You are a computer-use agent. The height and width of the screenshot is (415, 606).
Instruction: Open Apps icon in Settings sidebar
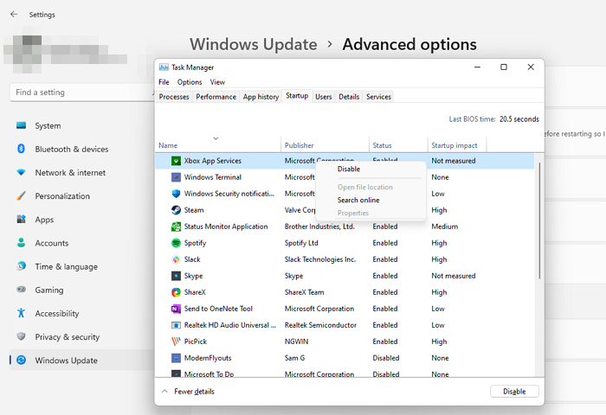tap(22, 220)
